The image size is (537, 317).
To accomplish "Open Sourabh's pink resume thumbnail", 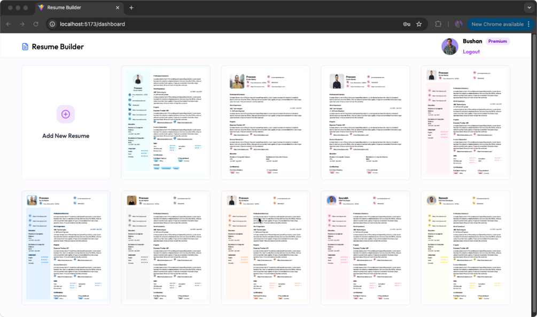I will pos(365,248).
